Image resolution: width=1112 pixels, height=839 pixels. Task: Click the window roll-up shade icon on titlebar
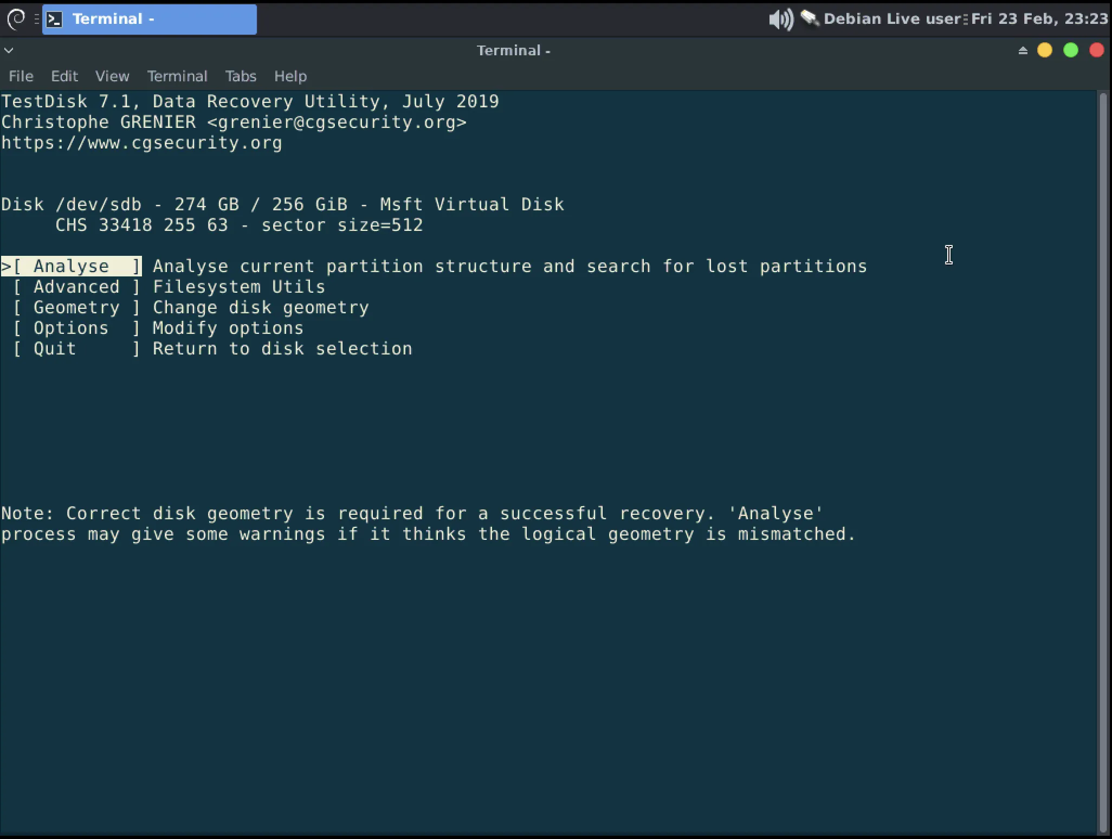[x=1022, y=50]
